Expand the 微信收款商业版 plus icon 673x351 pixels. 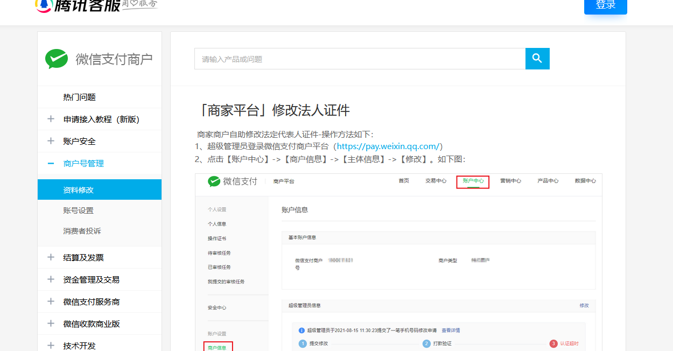[51, 324]
